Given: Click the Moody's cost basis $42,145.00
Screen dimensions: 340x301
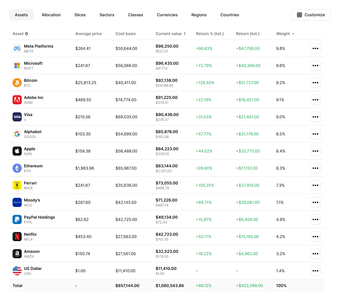Looking at the screenshot, I should pyautogui.click(x=126, y=203).
